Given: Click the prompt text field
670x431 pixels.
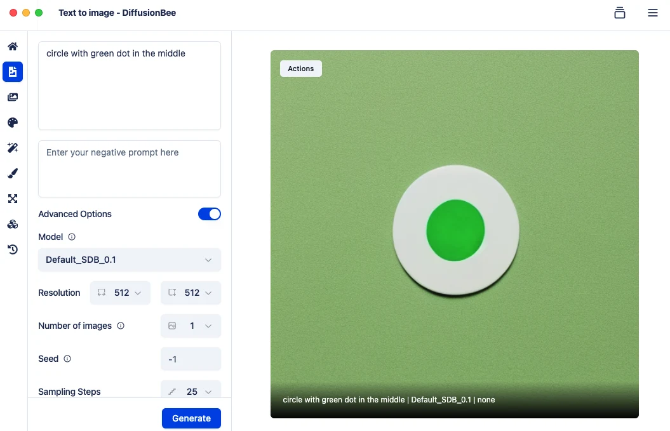Looking at the screenshot, I should 130,86.
